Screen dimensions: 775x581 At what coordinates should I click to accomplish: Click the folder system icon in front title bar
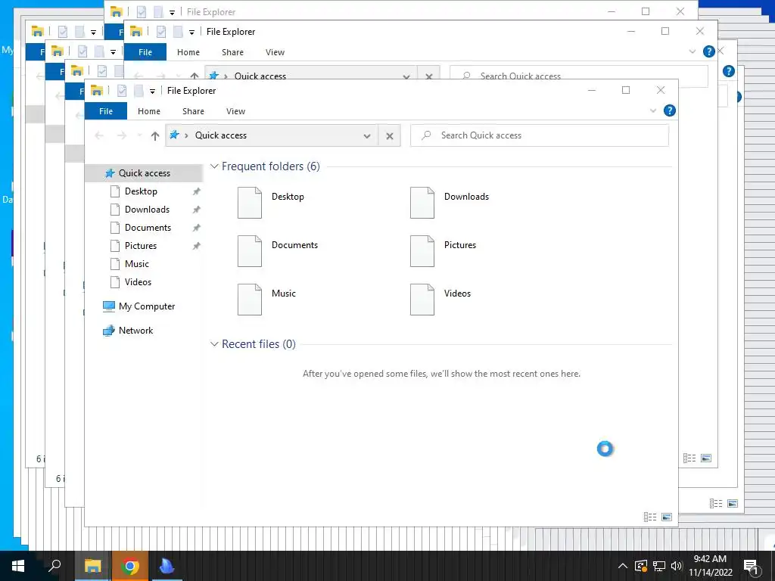click(x=96, y=91)
